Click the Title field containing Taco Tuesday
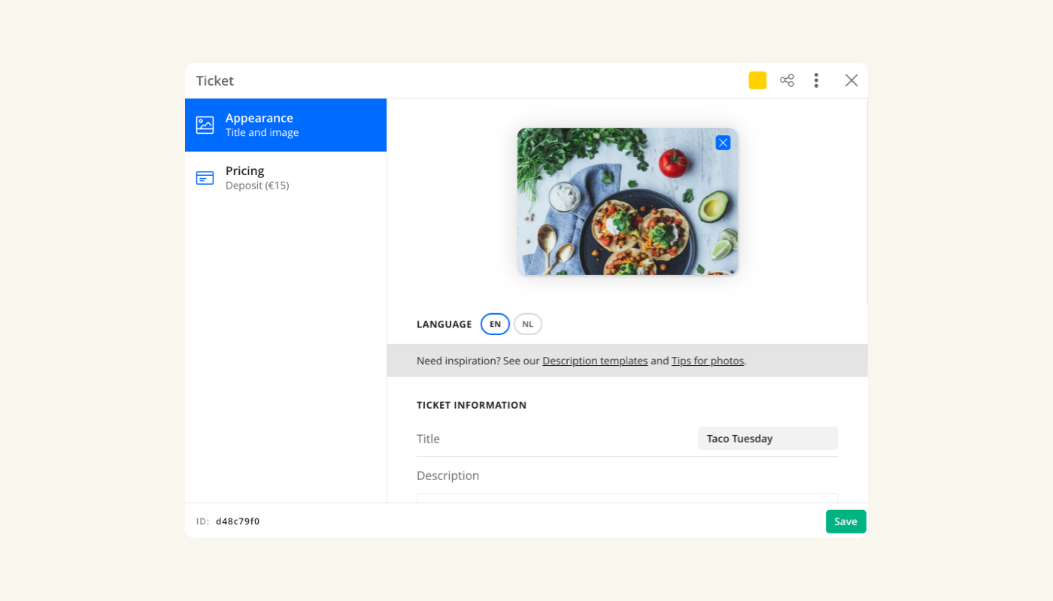 click(x=767, y=439)
